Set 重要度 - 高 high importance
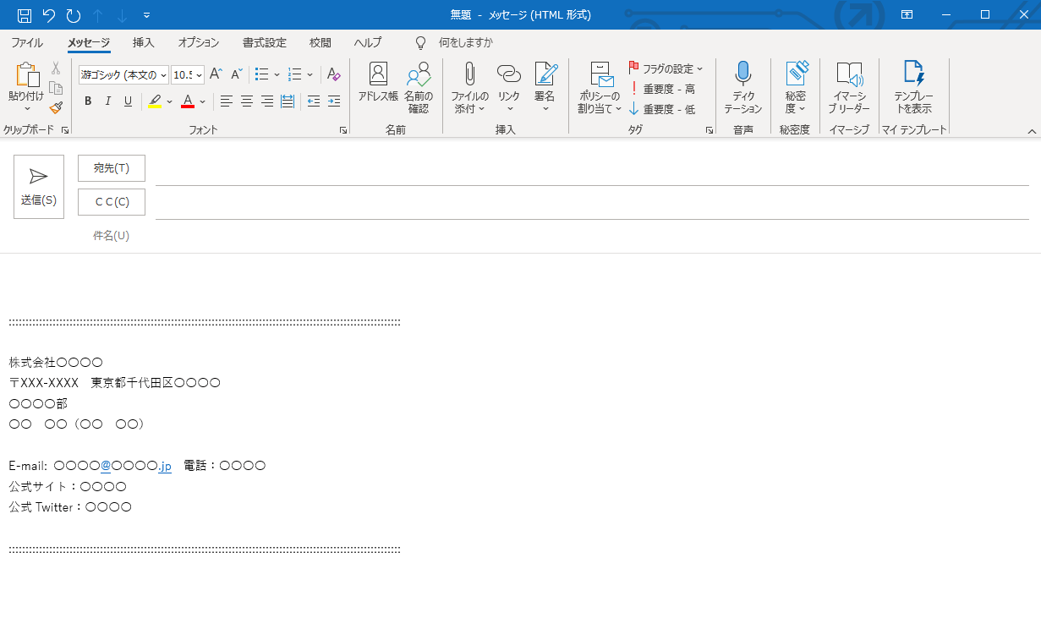This screenshot has height=618, width=1041. tap(662, 89)
